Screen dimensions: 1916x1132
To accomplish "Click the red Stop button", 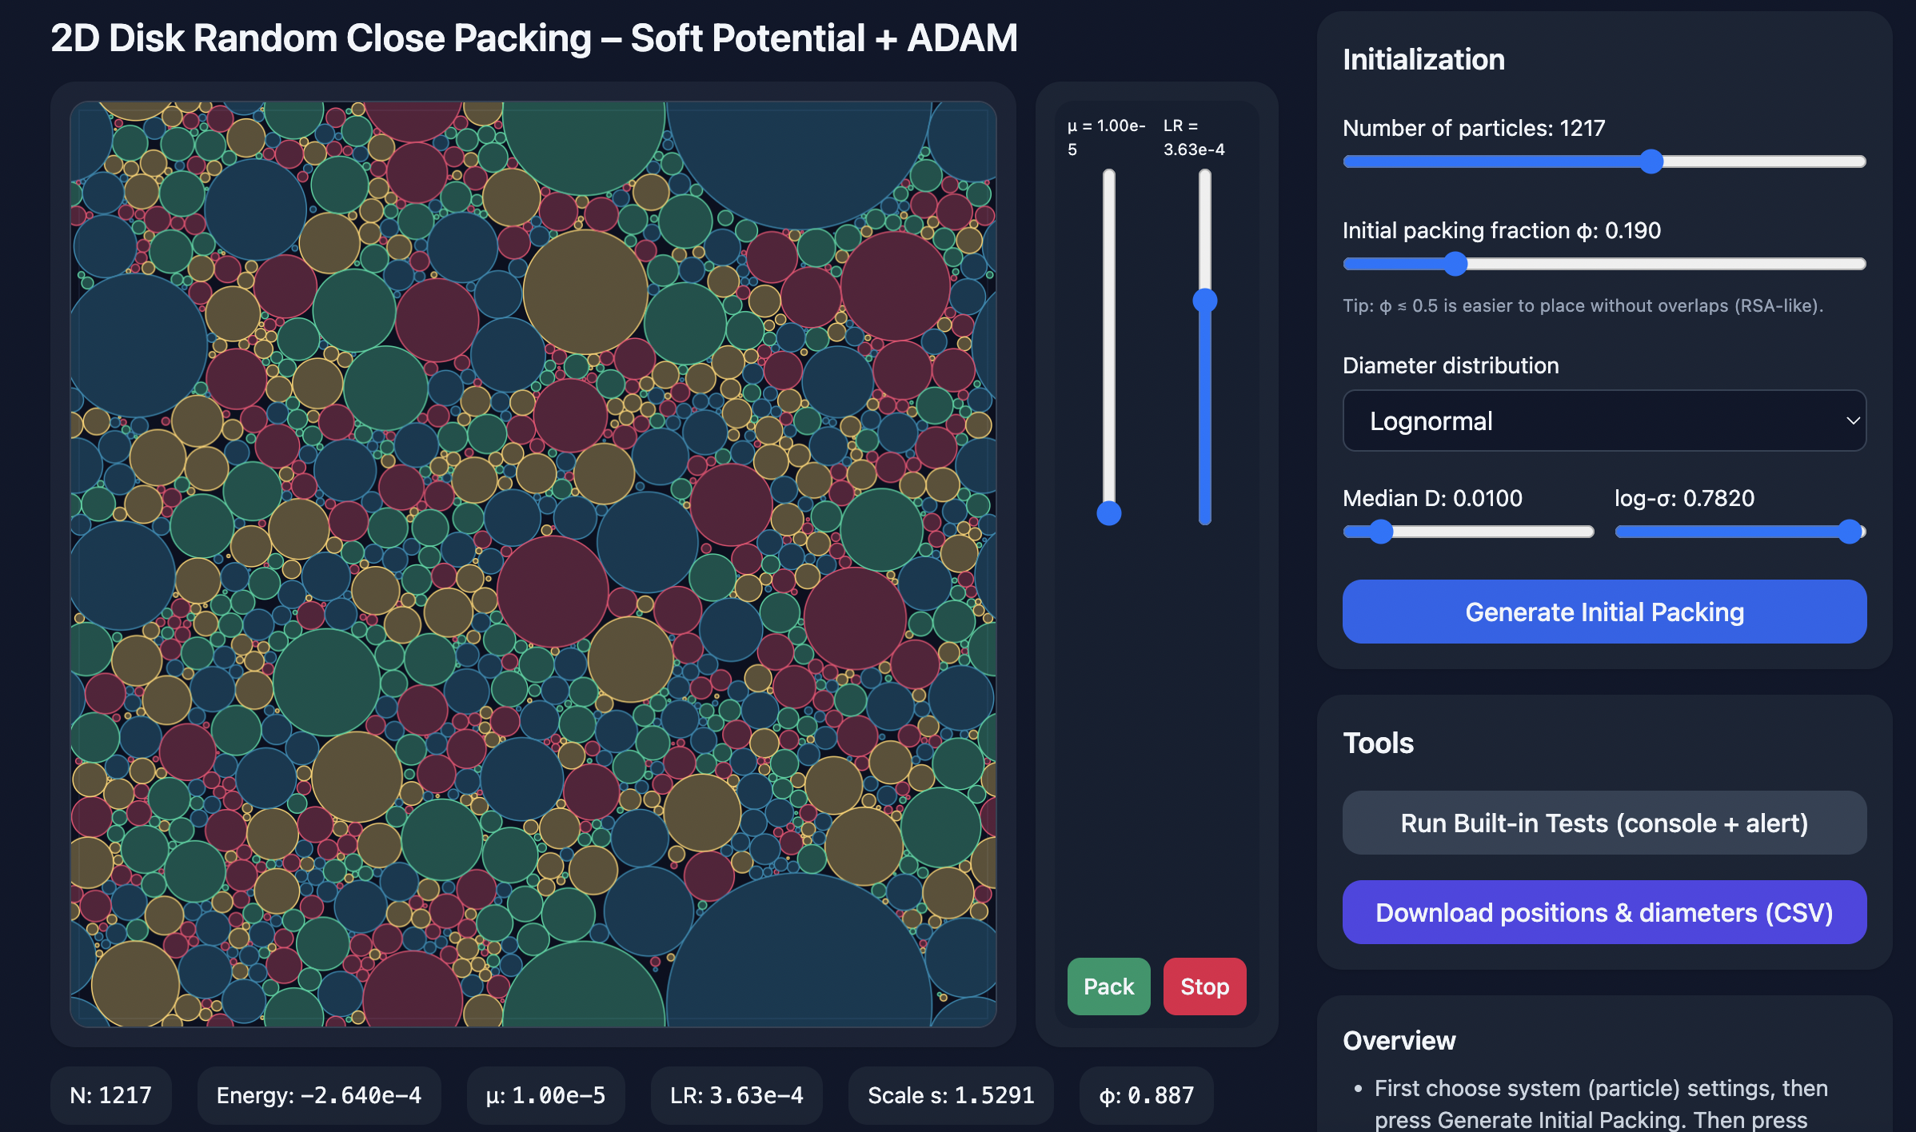I will tap(1204, 987).
